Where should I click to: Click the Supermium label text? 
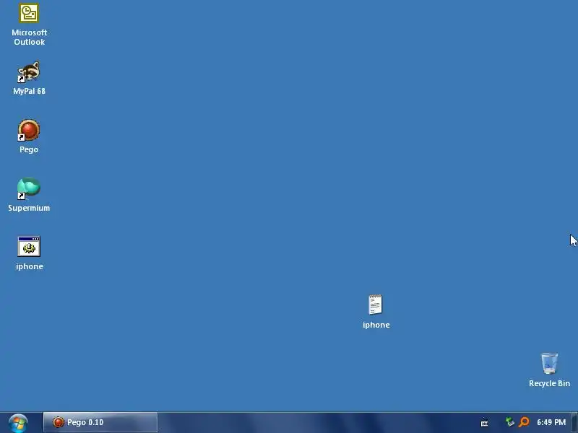[29, 208]
